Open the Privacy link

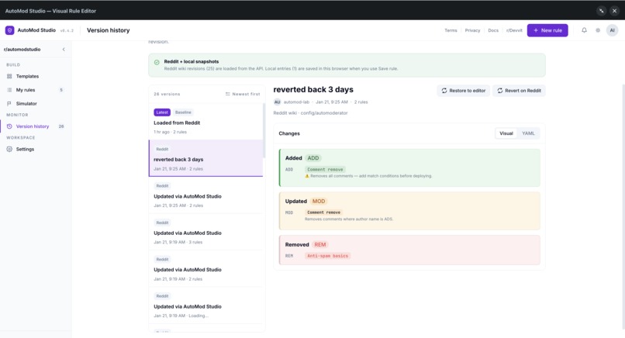pos(472,30)
